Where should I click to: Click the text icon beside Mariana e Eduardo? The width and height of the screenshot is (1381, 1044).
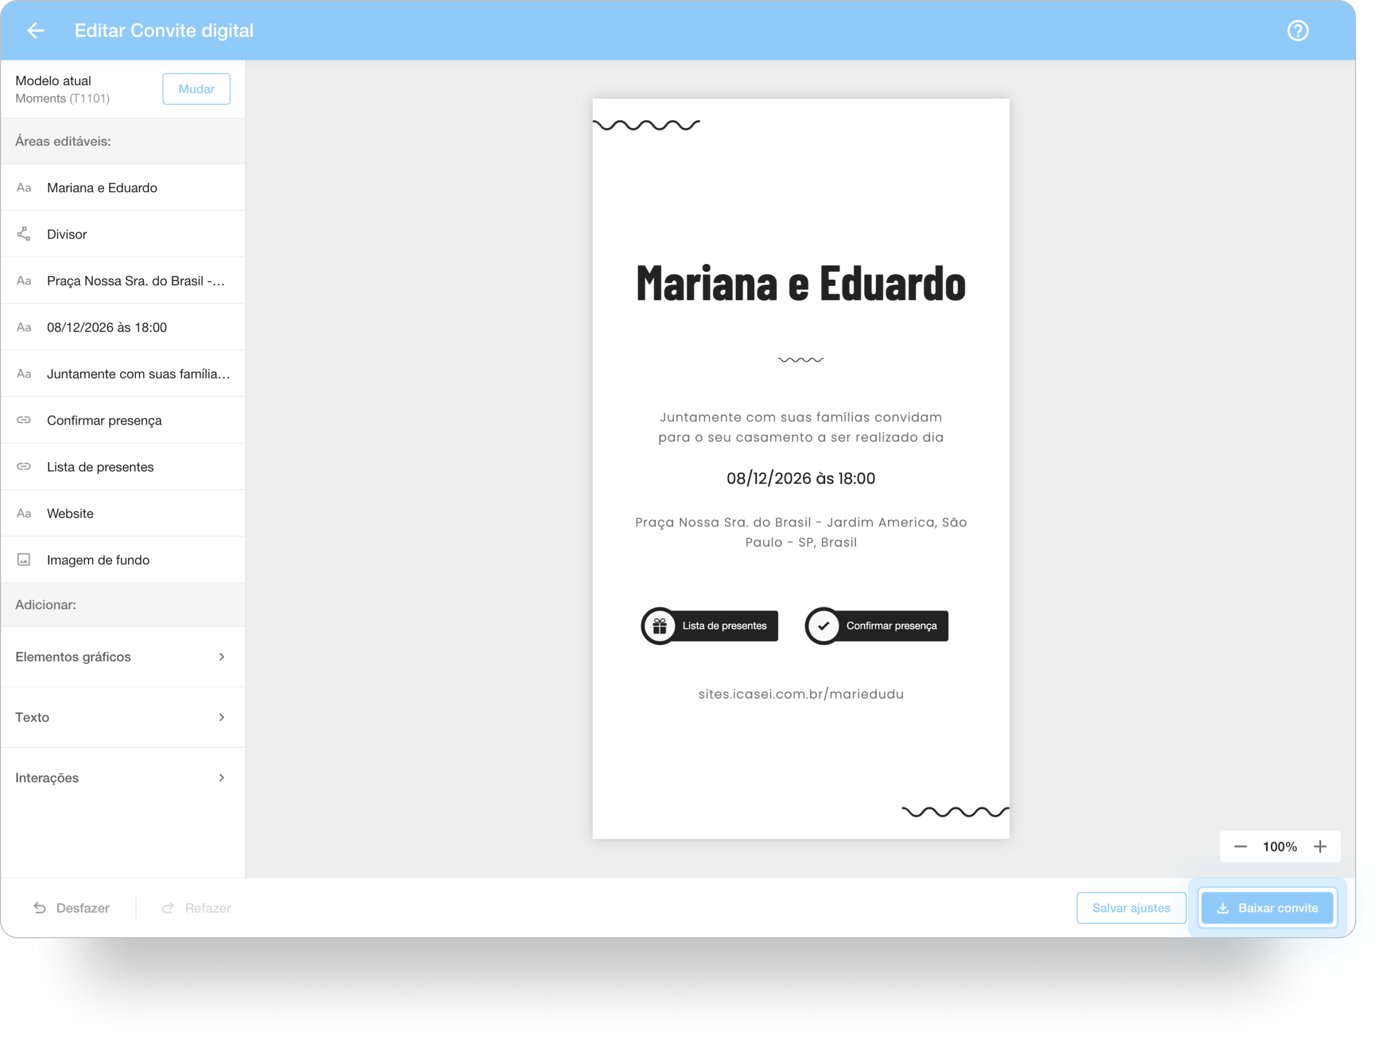[24, 187]
